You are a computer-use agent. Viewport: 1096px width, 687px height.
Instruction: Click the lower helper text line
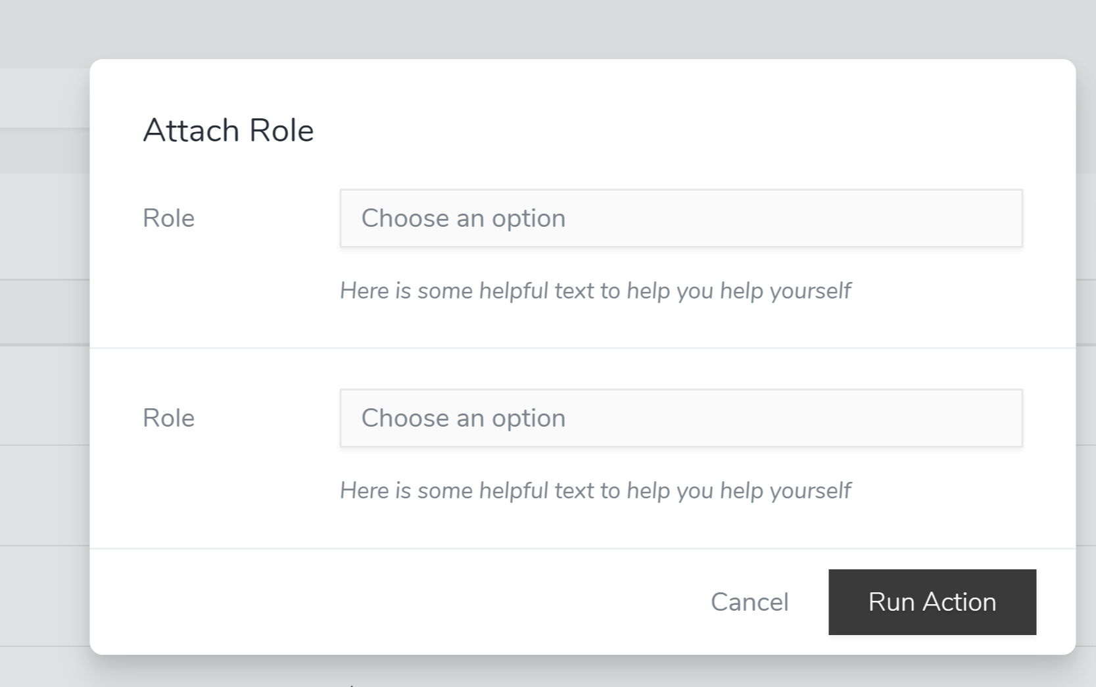(x=596, y=490)
